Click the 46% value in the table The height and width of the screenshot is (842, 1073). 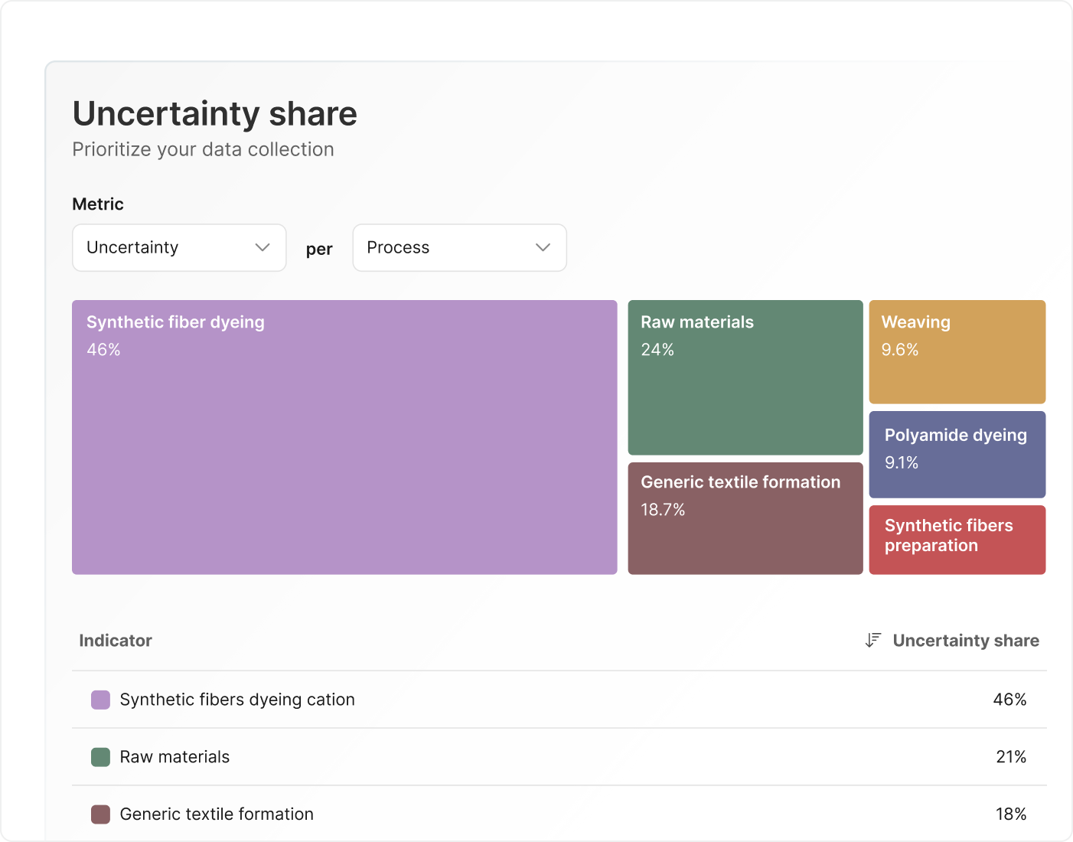pos(1009,699)
